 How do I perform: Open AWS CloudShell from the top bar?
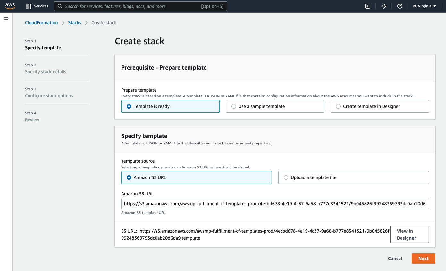[367, 6]
